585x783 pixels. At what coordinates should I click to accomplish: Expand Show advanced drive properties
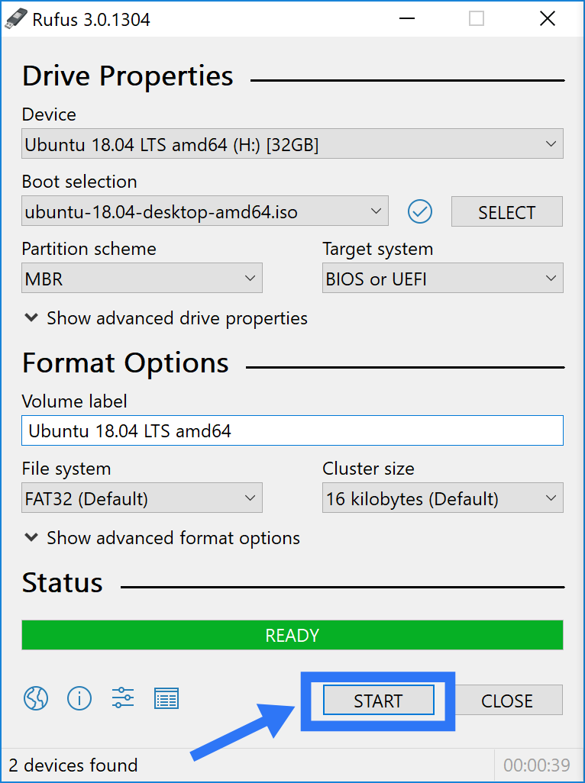166,318
